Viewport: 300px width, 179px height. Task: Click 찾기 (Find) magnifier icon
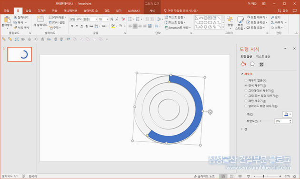click(273, 18)
